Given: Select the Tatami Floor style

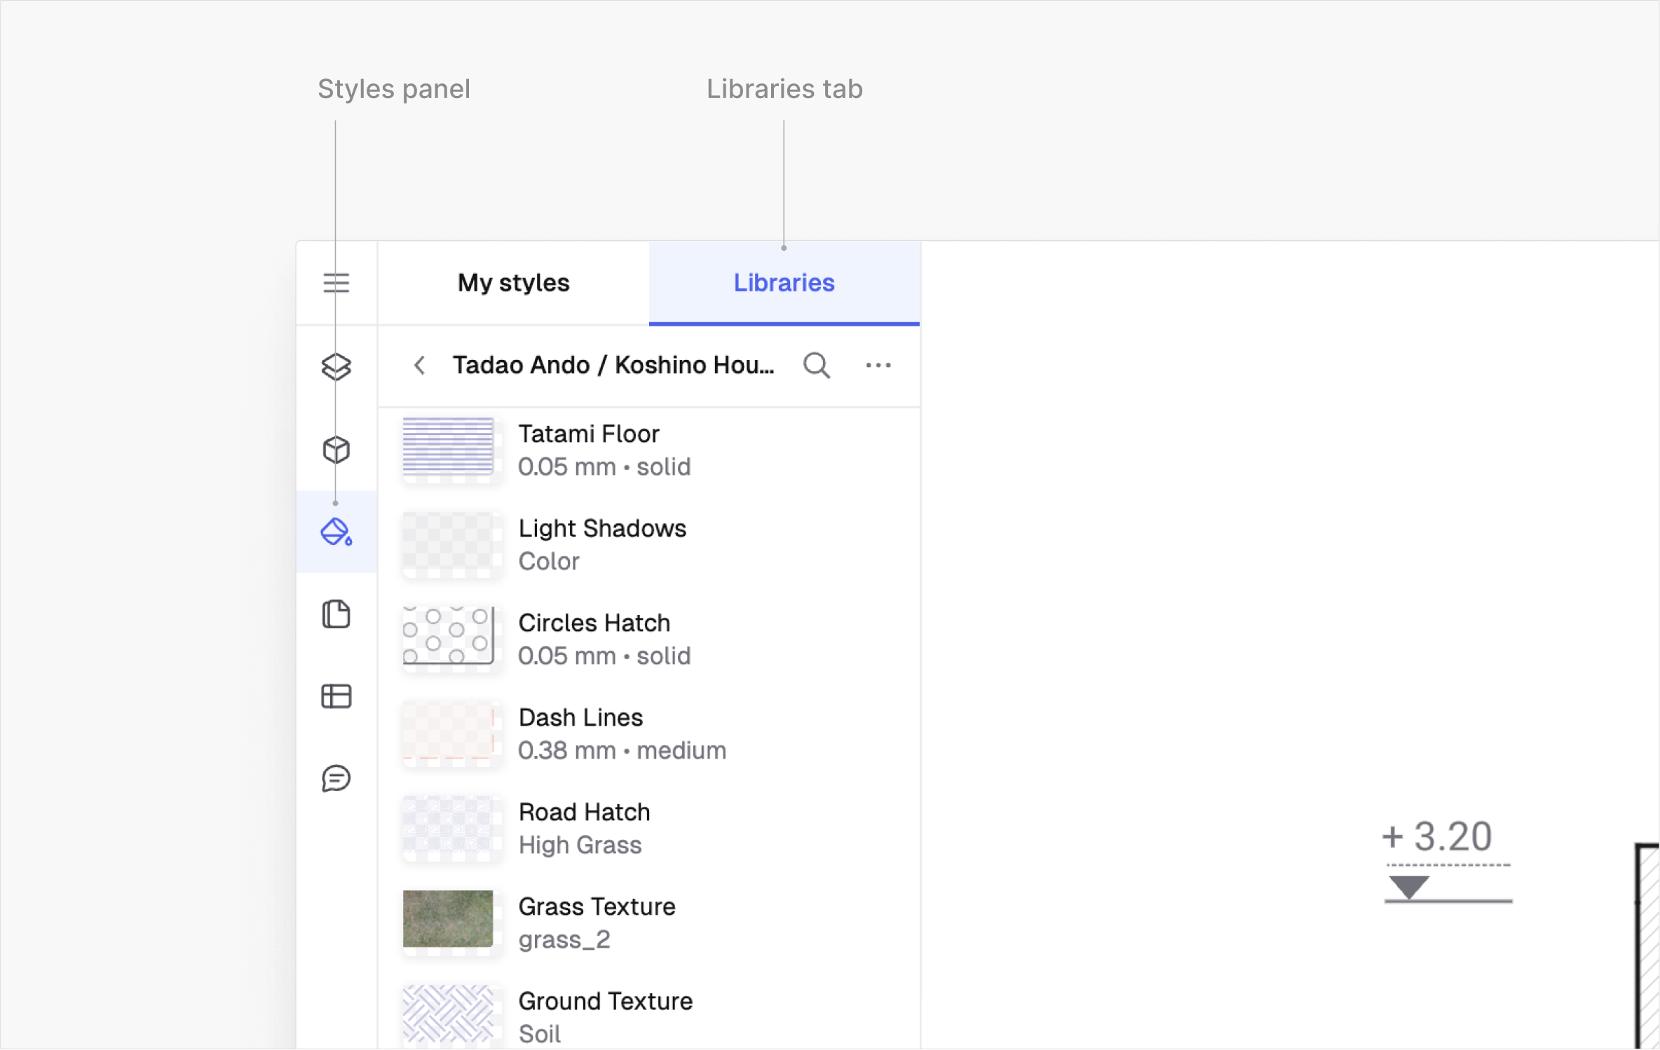Looking at the screenshot, I should pos(589,450).
